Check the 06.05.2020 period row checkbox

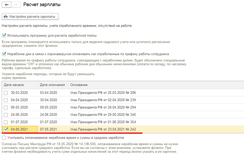pos(6,107)
